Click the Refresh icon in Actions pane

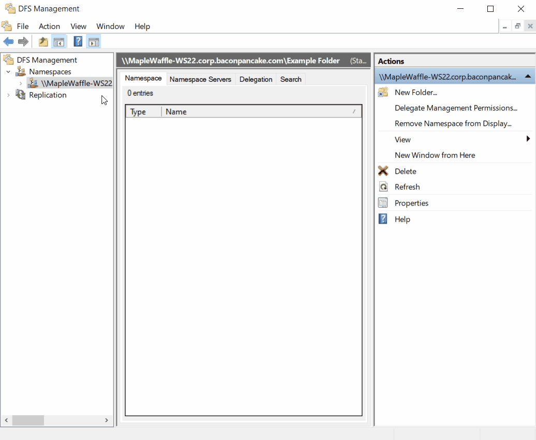383,187
